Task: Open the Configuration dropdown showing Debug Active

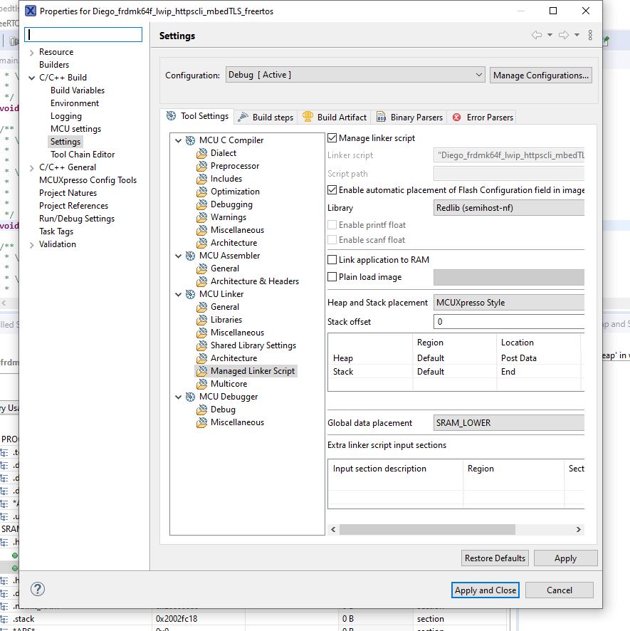Action: click(x=352, y=75)
